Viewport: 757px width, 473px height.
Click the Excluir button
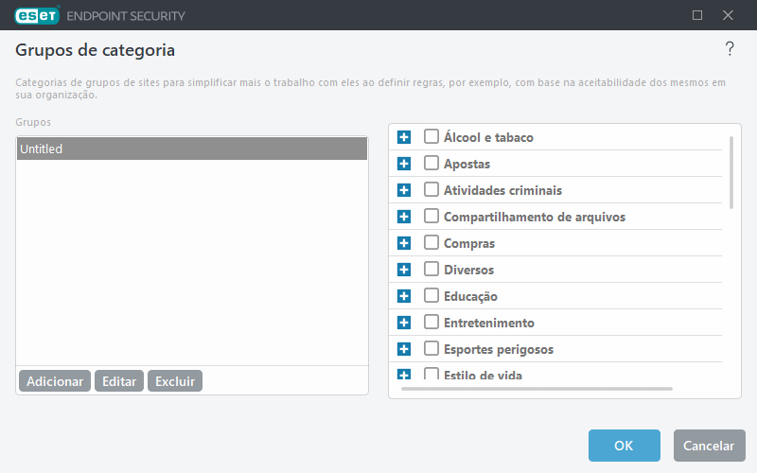pyautogui.click(x=175, y=381)
